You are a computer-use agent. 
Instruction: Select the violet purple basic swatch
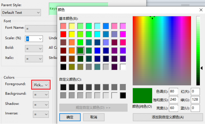tap(123, 51)
